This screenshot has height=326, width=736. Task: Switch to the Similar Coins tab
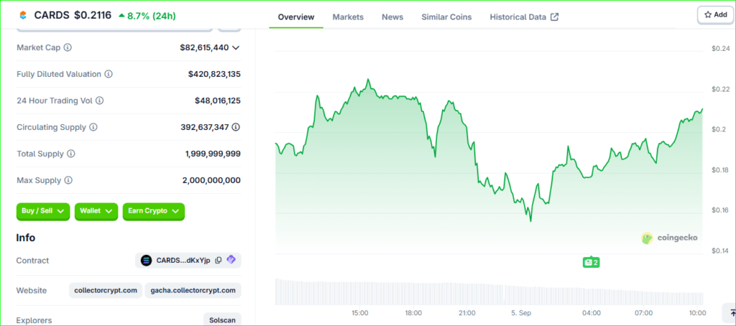click(x=446, y=17)
